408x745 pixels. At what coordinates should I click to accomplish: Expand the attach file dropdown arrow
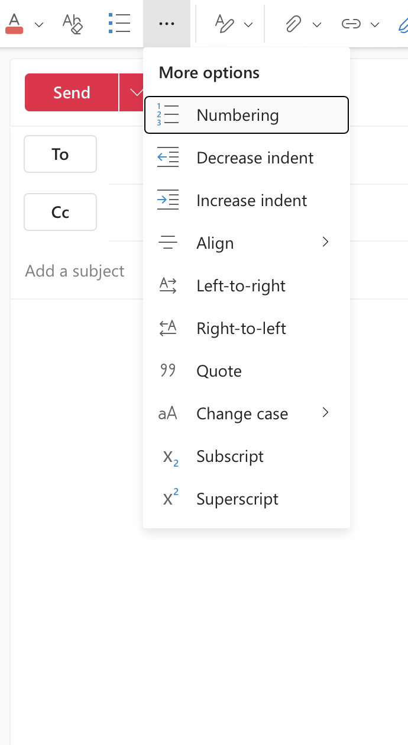317,24
